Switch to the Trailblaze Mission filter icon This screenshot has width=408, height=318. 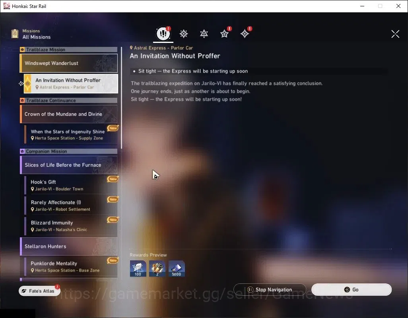184,33
